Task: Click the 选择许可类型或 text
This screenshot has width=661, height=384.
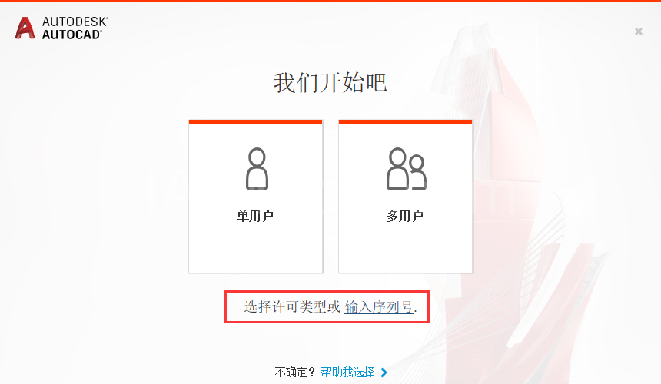Action: (292, 307)
